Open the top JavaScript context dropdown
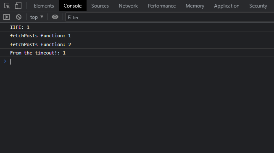The height and width of the screenshot is (153, 274). tap(37, 17)
